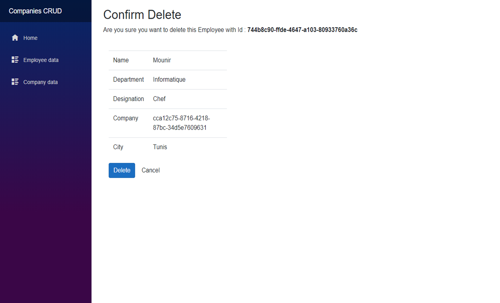This screenshot has width=500, height=303.
Task: Select the Home icon above Employee data
Action: (15, 38)
